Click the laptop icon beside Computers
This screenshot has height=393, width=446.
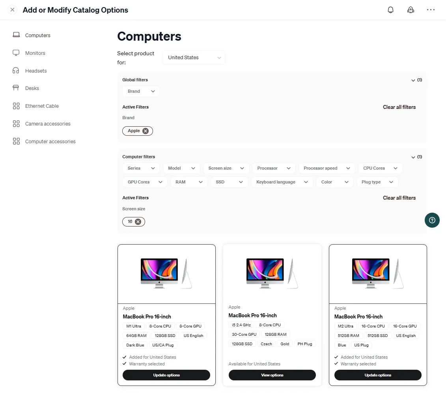tap(16, 35)
